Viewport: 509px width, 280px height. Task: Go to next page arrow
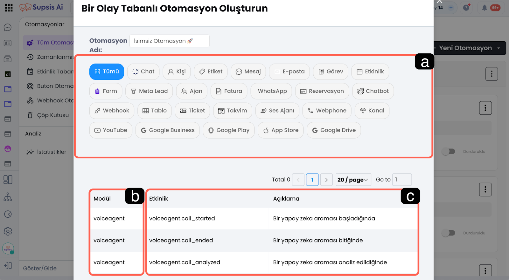pos(326,180)
